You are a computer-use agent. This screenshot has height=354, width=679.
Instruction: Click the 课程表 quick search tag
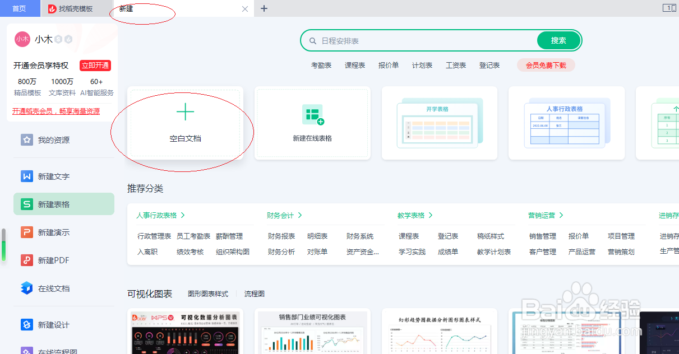coord(355,66)
